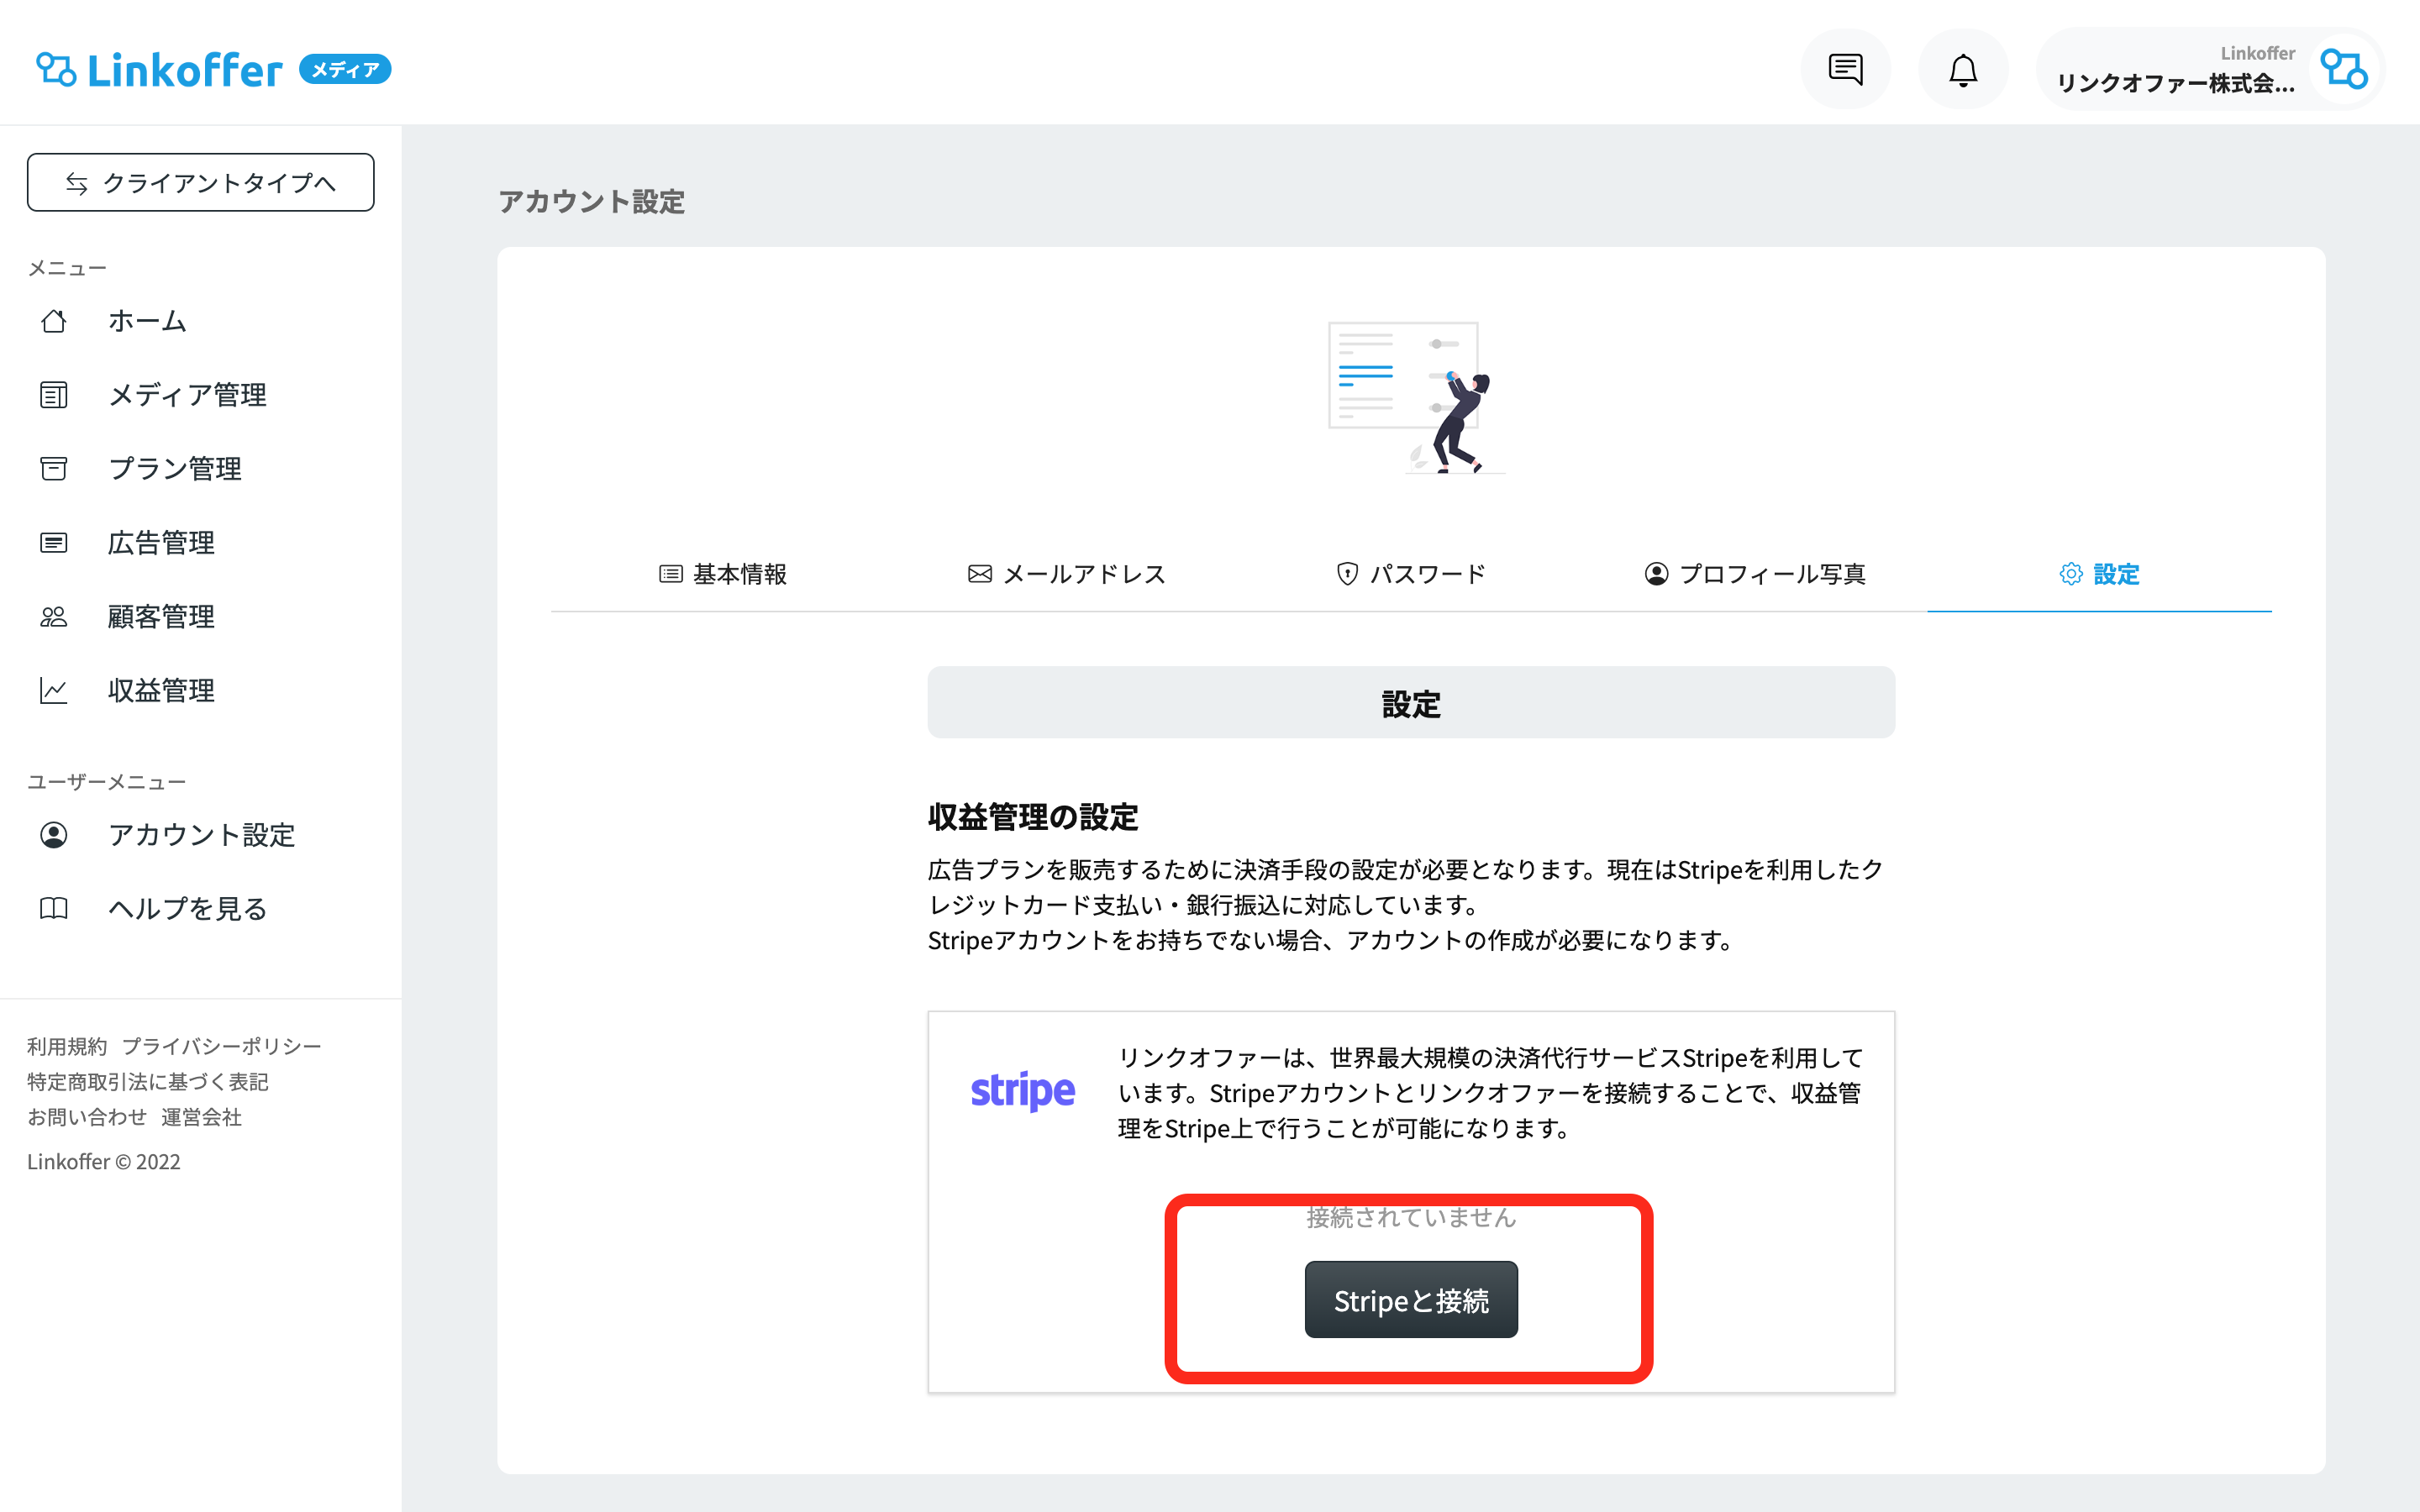Click the archive icon beside プラン管理

(x=54, y=469)
